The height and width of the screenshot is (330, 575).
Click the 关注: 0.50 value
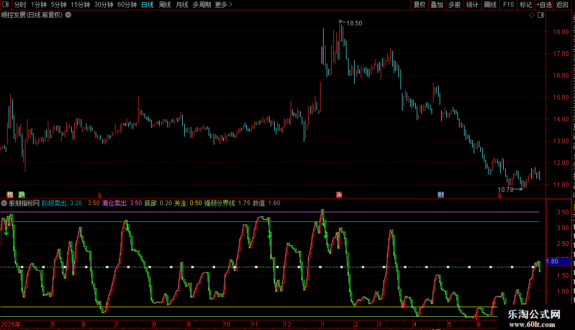[x=188, y=203]
